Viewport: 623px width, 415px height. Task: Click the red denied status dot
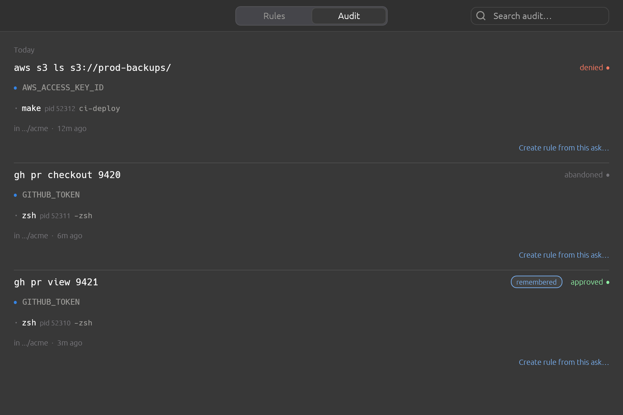(608, 68)
